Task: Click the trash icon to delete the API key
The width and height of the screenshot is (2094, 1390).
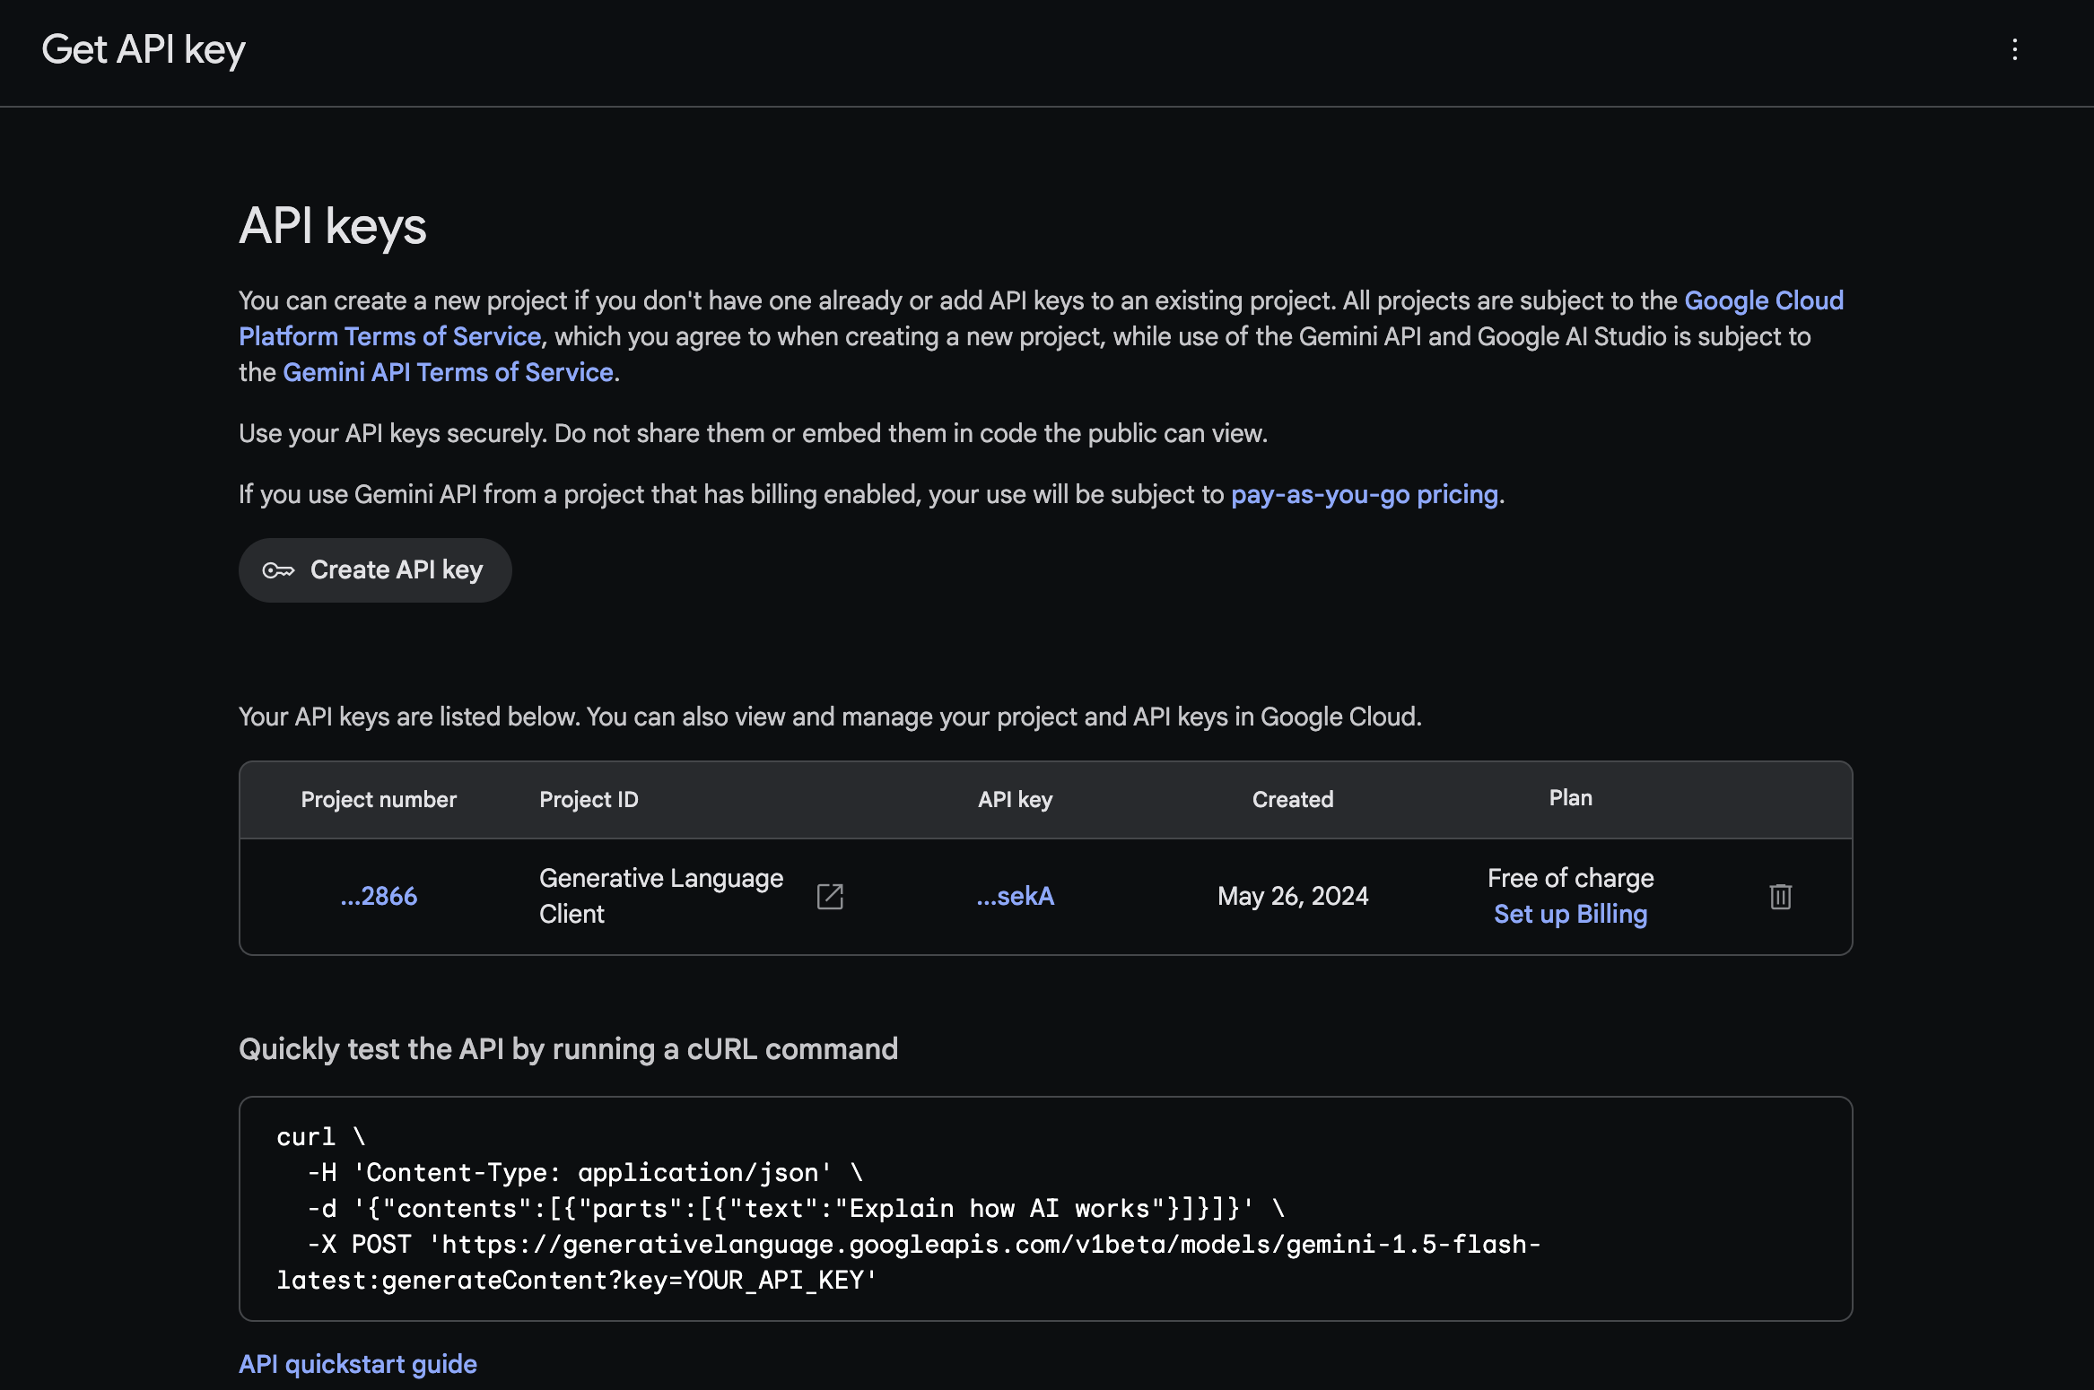Action: click(1780, 896)
